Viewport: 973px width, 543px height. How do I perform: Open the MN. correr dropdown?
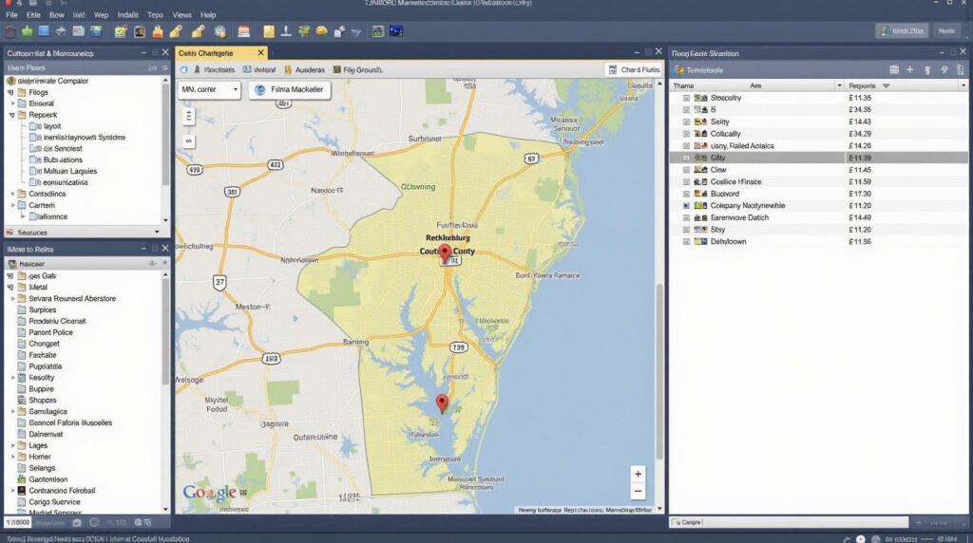(x=209, y=90)
